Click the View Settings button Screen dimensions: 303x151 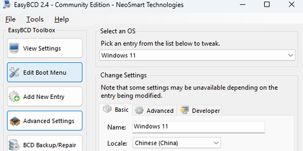coord(45,48)
